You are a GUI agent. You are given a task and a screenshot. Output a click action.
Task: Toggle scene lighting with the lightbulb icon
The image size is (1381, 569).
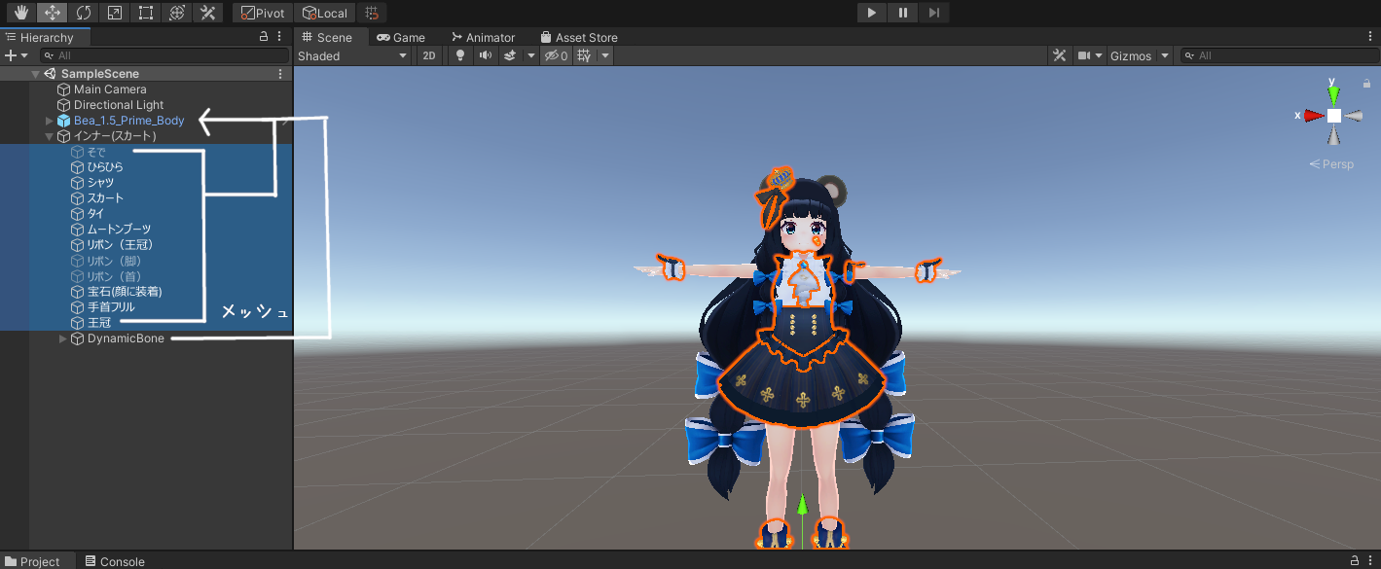coord(461,55)
